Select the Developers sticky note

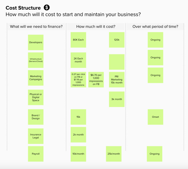36,43
